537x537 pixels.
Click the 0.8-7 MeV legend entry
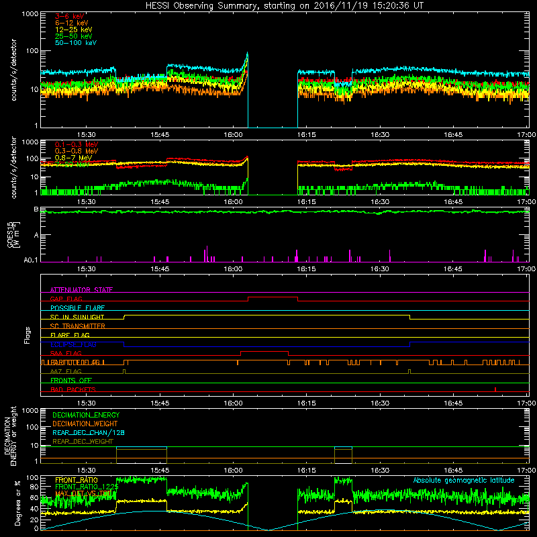pos(73,158)
